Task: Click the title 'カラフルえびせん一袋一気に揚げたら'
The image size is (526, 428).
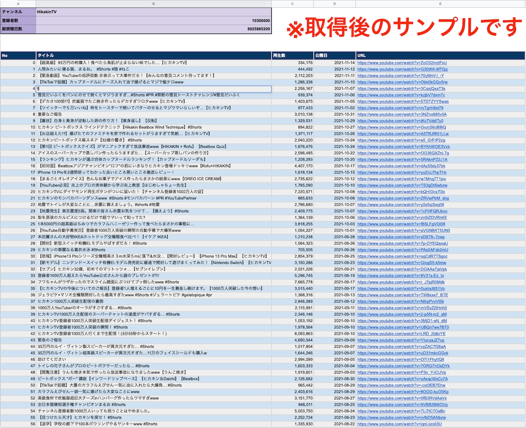Action: (x=88, y=392)
